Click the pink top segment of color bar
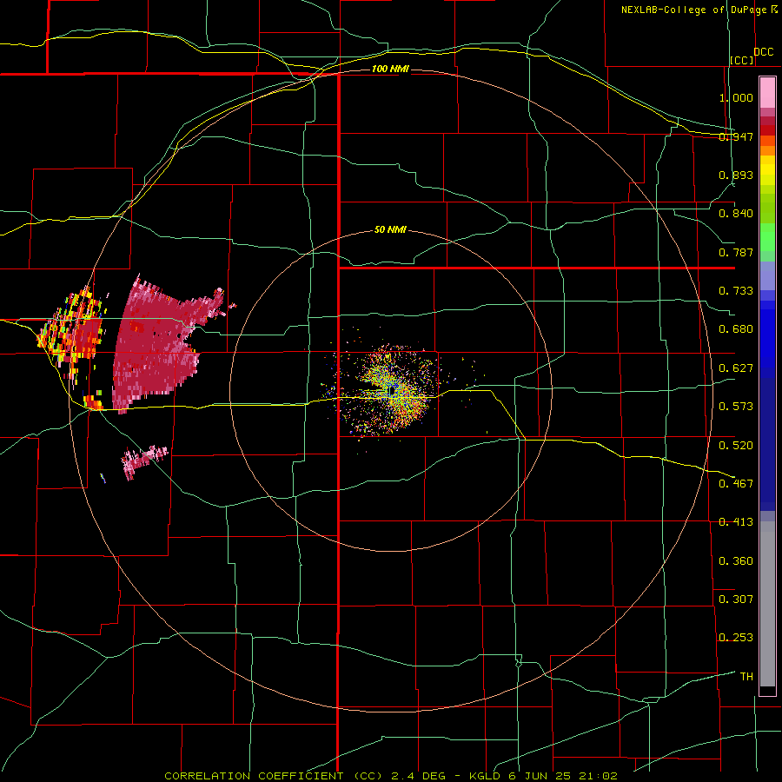The width and height of the screenshot is (782, 782). pos(767,93)
